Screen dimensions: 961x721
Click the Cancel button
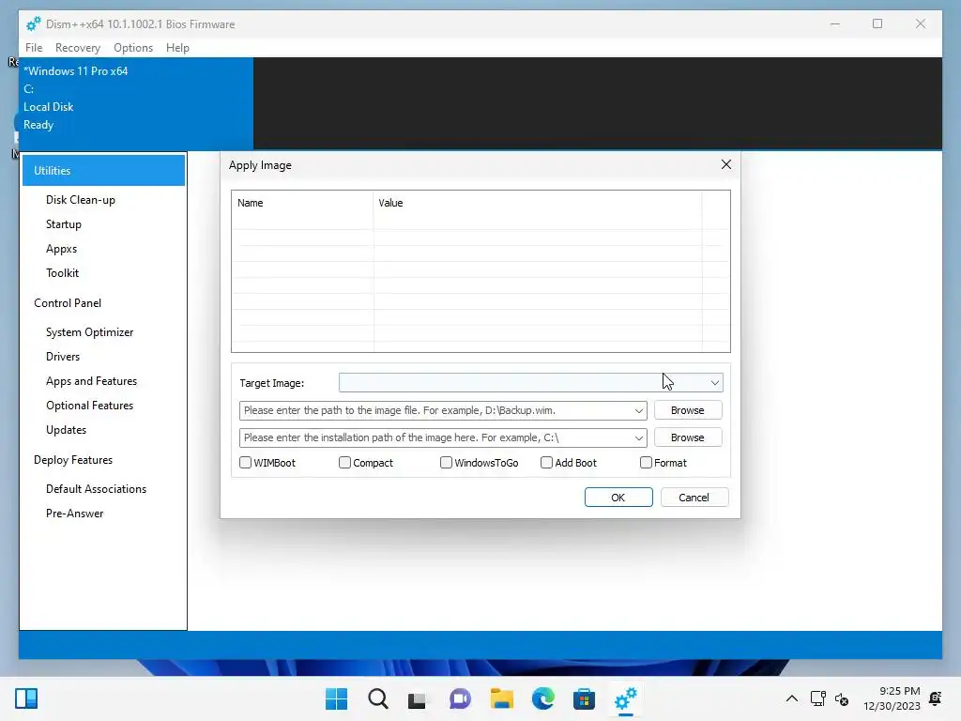click(x=694, y=498)
